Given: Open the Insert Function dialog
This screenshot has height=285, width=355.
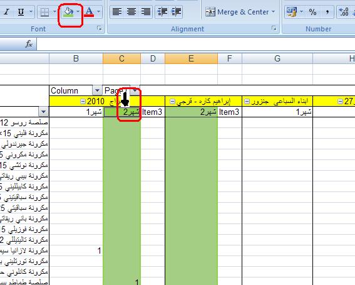Looking at the screenshot, I should pyautogui.click(x=29, y=44).
